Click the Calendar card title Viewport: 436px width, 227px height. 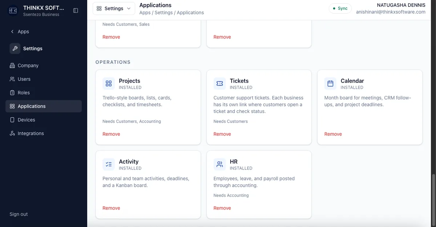coord(352,81)
